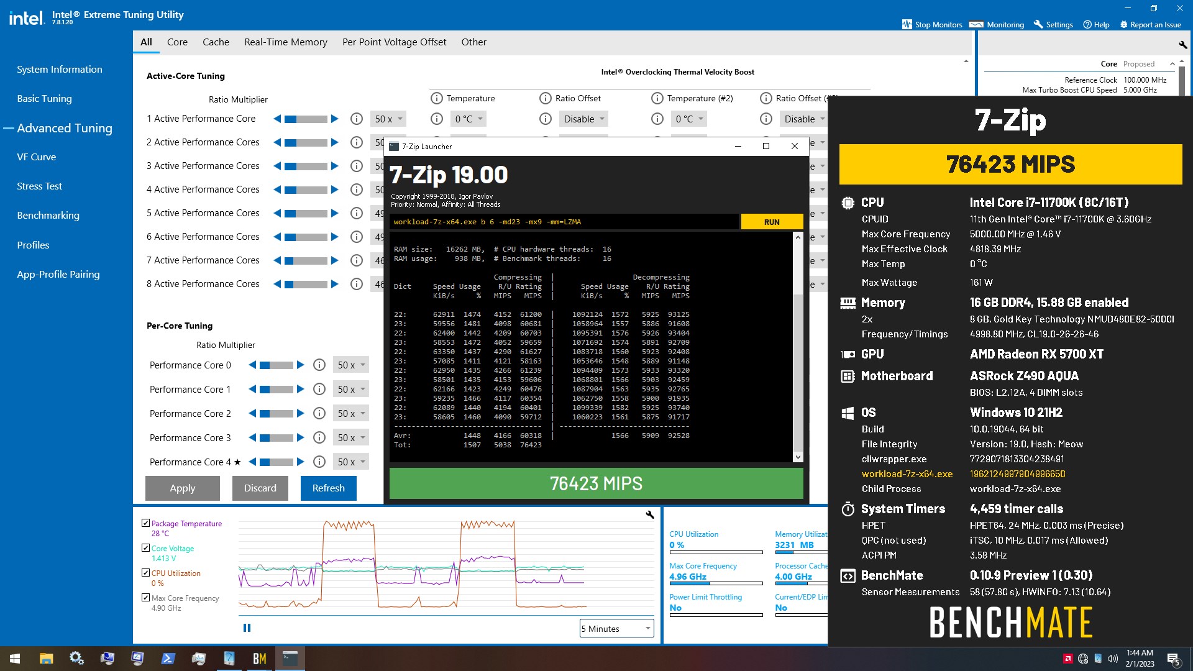Open the action center notifications icon
This screenshot has width=1193, height=671.
coord(1173,659)
